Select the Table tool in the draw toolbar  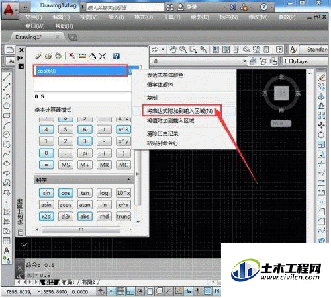(7, 241)
